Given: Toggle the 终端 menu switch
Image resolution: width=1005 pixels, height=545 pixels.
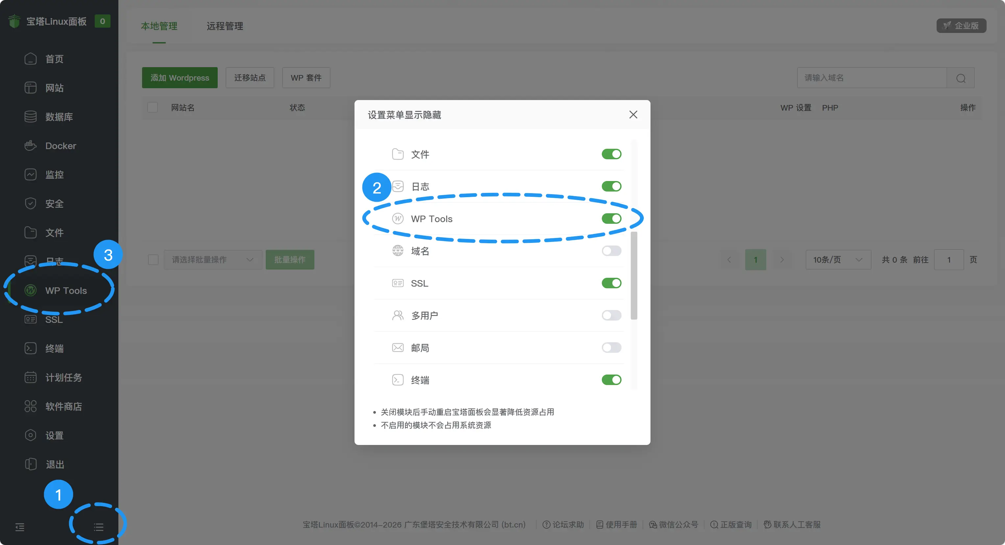Looking at the screenshot, I should [611, 380].
